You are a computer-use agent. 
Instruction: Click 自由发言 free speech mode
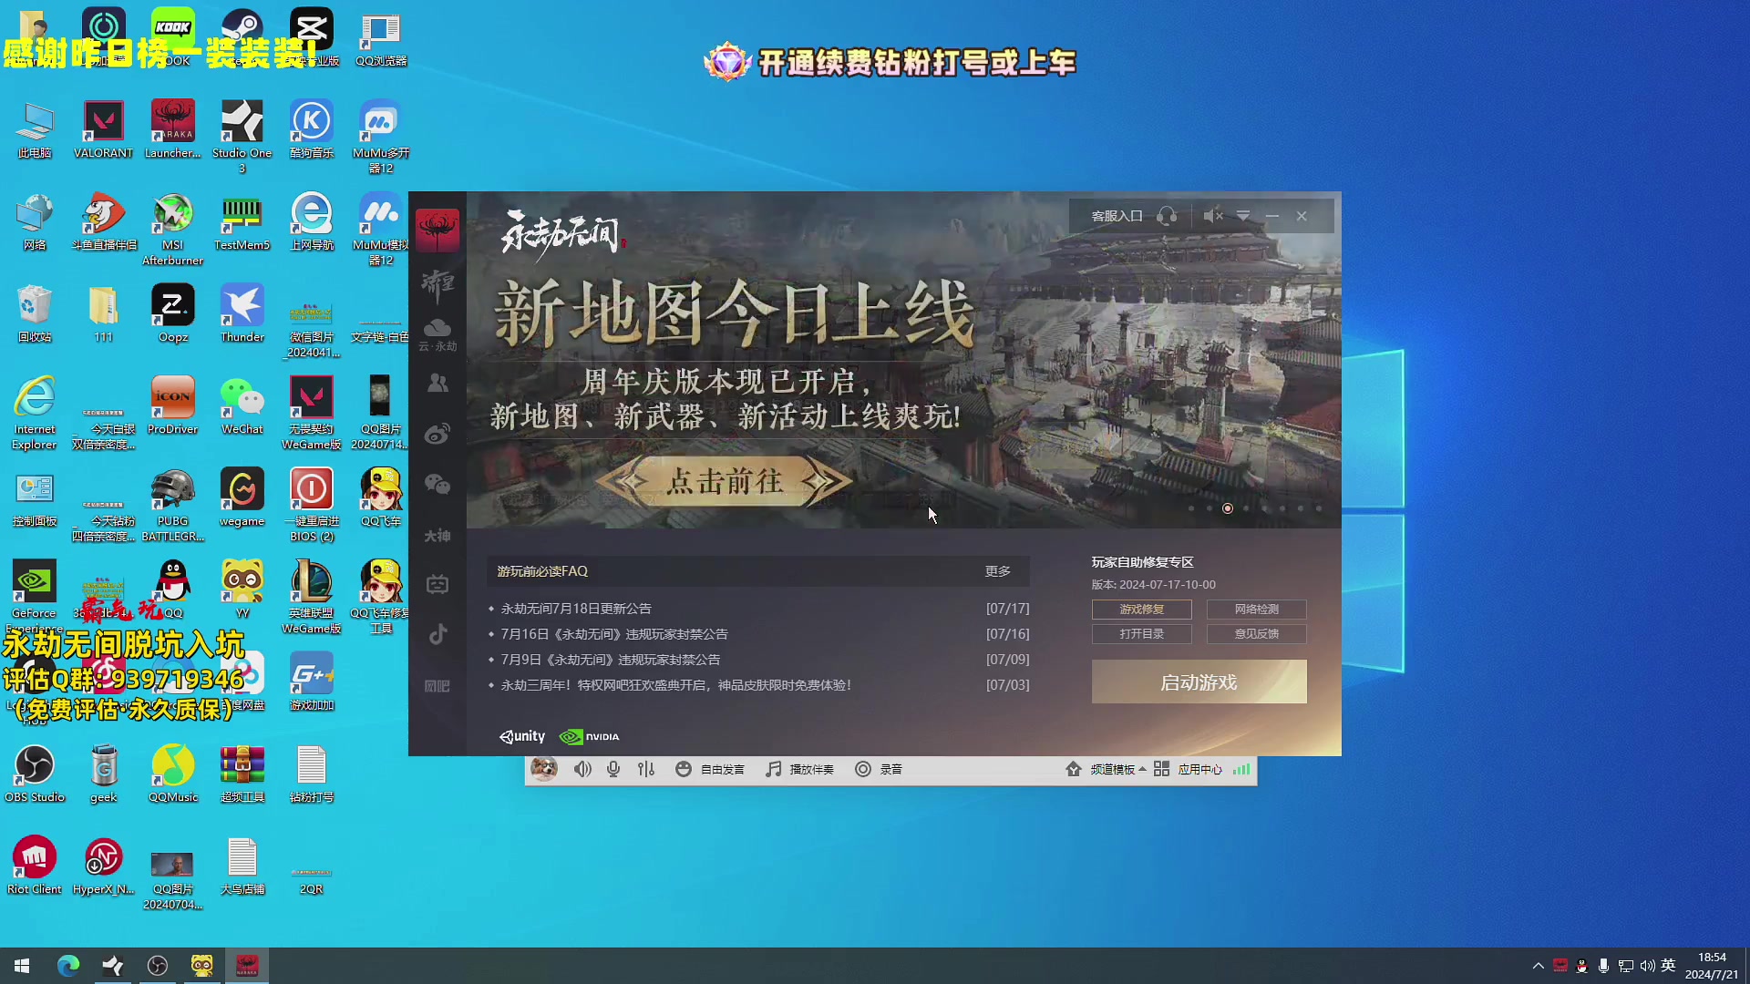click(710, 769)
